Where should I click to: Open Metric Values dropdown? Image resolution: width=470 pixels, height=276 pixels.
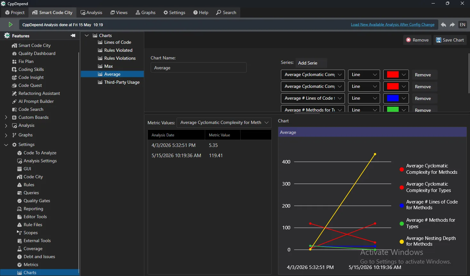[x=224, y=122]
